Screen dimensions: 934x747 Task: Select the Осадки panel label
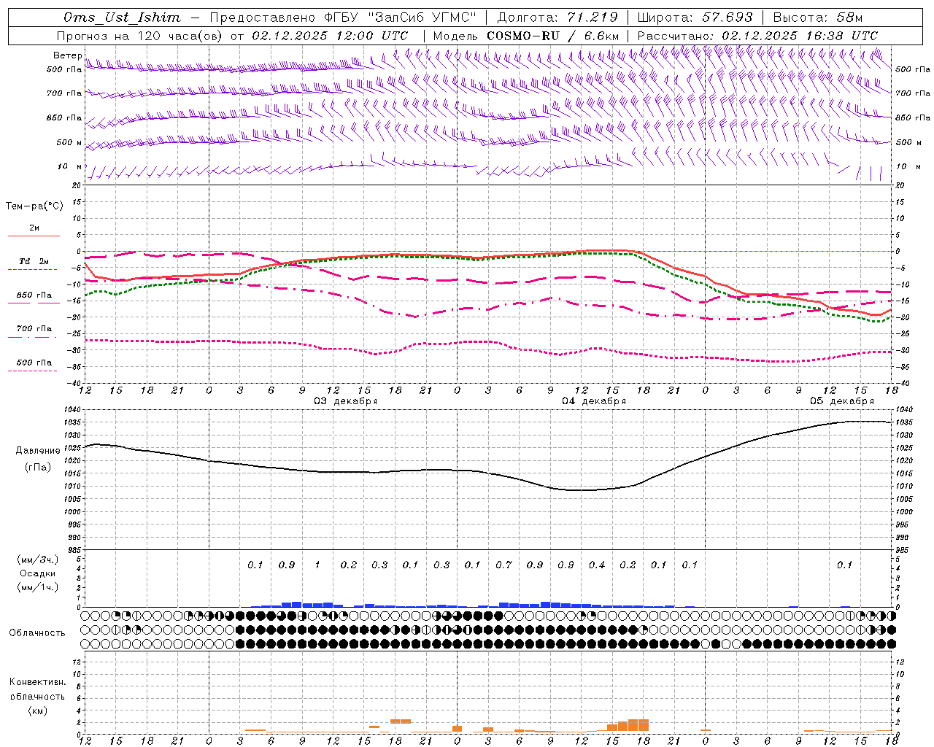[x=38, y=573]
